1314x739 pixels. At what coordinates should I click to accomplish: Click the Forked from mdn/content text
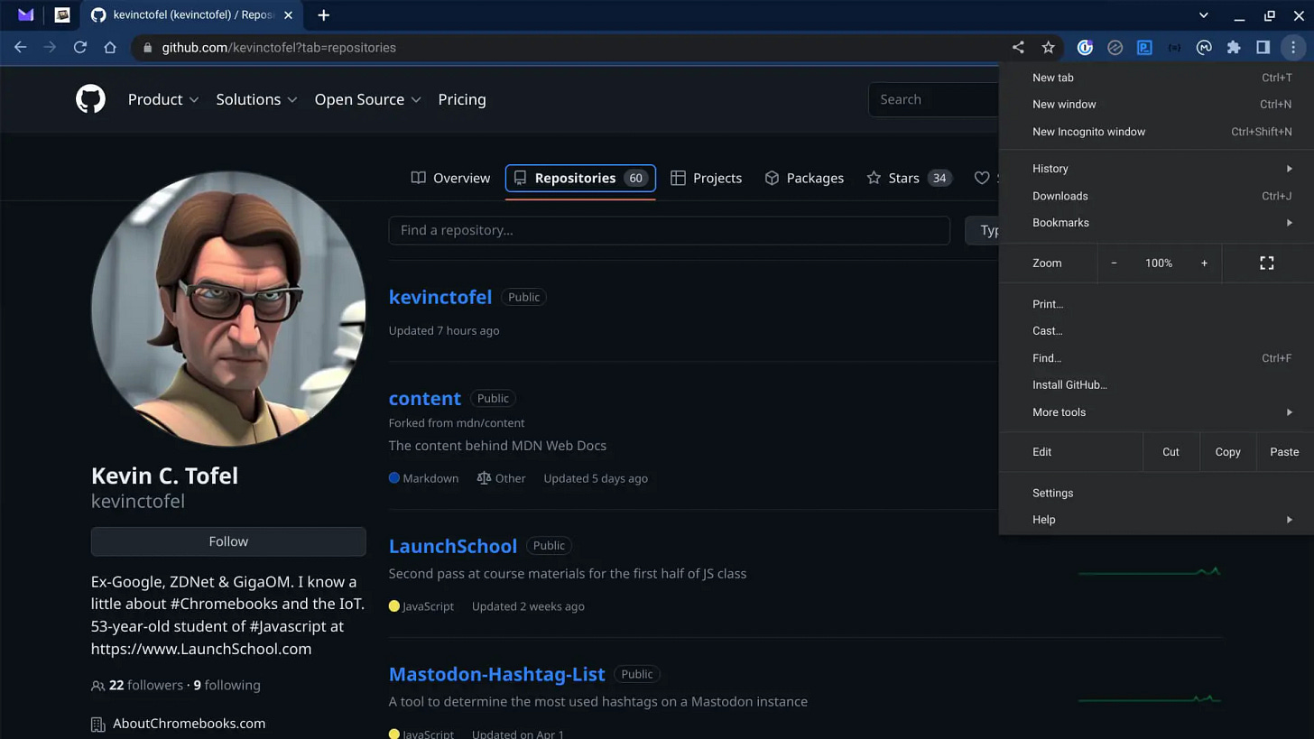(457, 422)
